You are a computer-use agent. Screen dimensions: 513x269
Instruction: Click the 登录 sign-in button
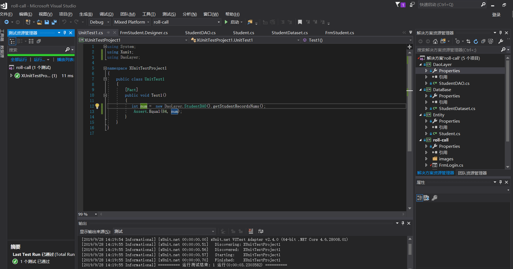pos(496,15)
